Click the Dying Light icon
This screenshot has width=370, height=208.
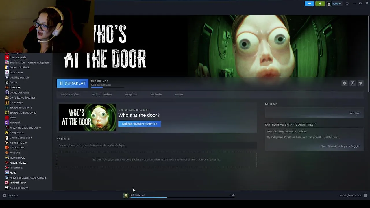click(7, 103)
